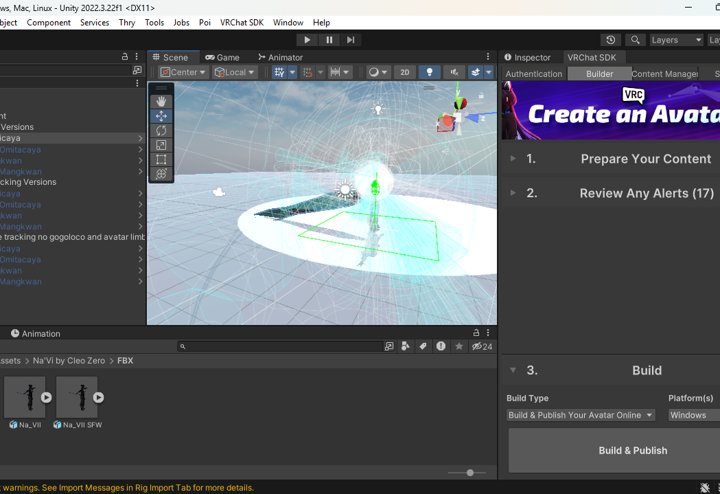This screenshot has height=494, width=720.
Task: Open the Build Type dropdown
Action: pyautogui.click(x=581, y=415)
